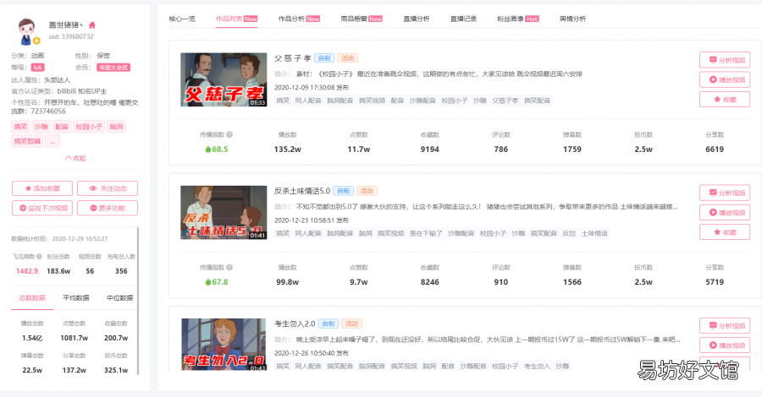Click the 68.5 传播指数 value

[216, 150]
